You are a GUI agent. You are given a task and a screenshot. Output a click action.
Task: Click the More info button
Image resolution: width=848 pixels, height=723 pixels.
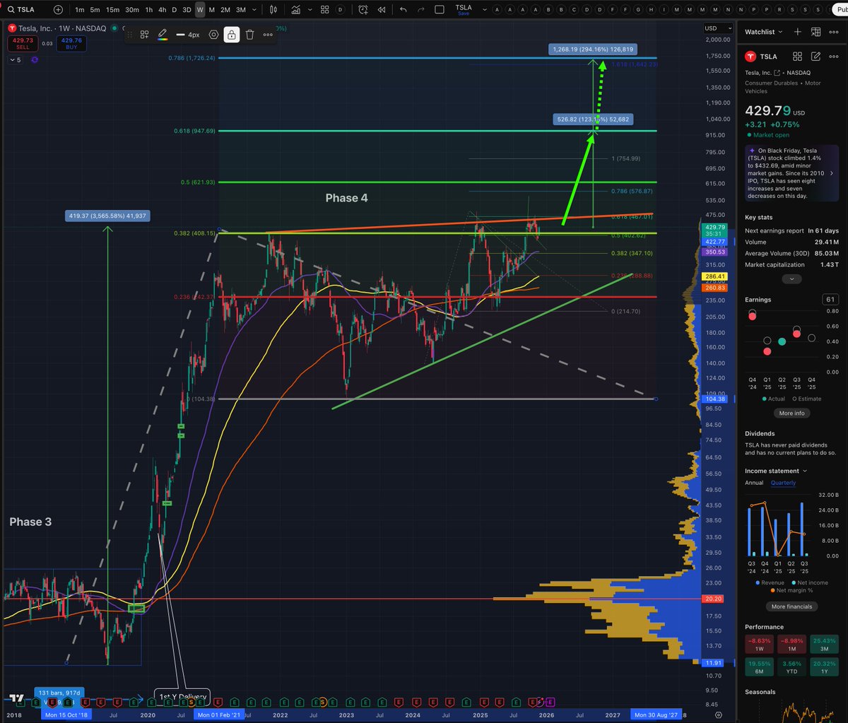791,413
